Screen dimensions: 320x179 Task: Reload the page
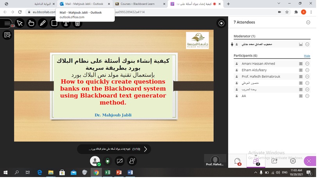tap(20, 12)
